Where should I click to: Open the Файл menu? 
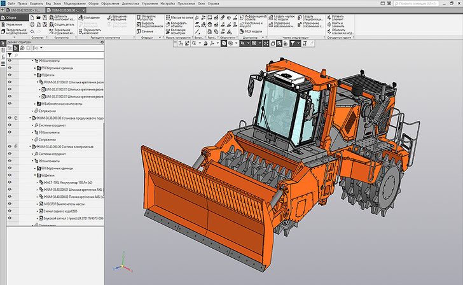11,4
